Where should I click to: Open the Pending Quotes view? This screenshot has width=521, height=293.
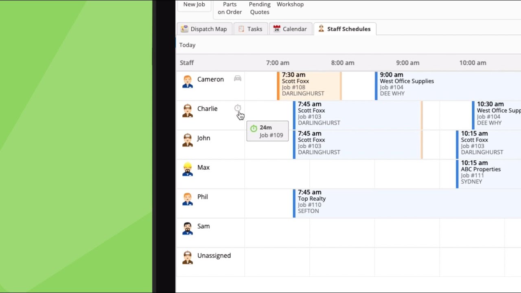(260, 8)
